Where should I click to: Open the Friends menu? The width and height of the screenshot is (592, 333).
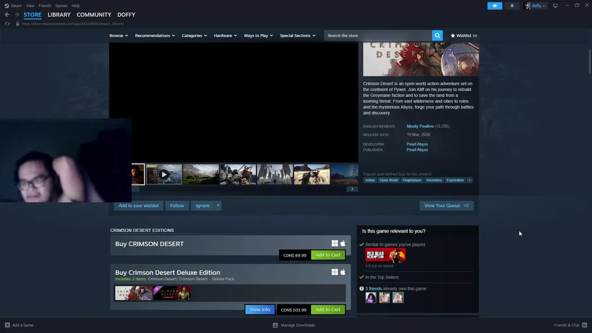coord(45,6)
